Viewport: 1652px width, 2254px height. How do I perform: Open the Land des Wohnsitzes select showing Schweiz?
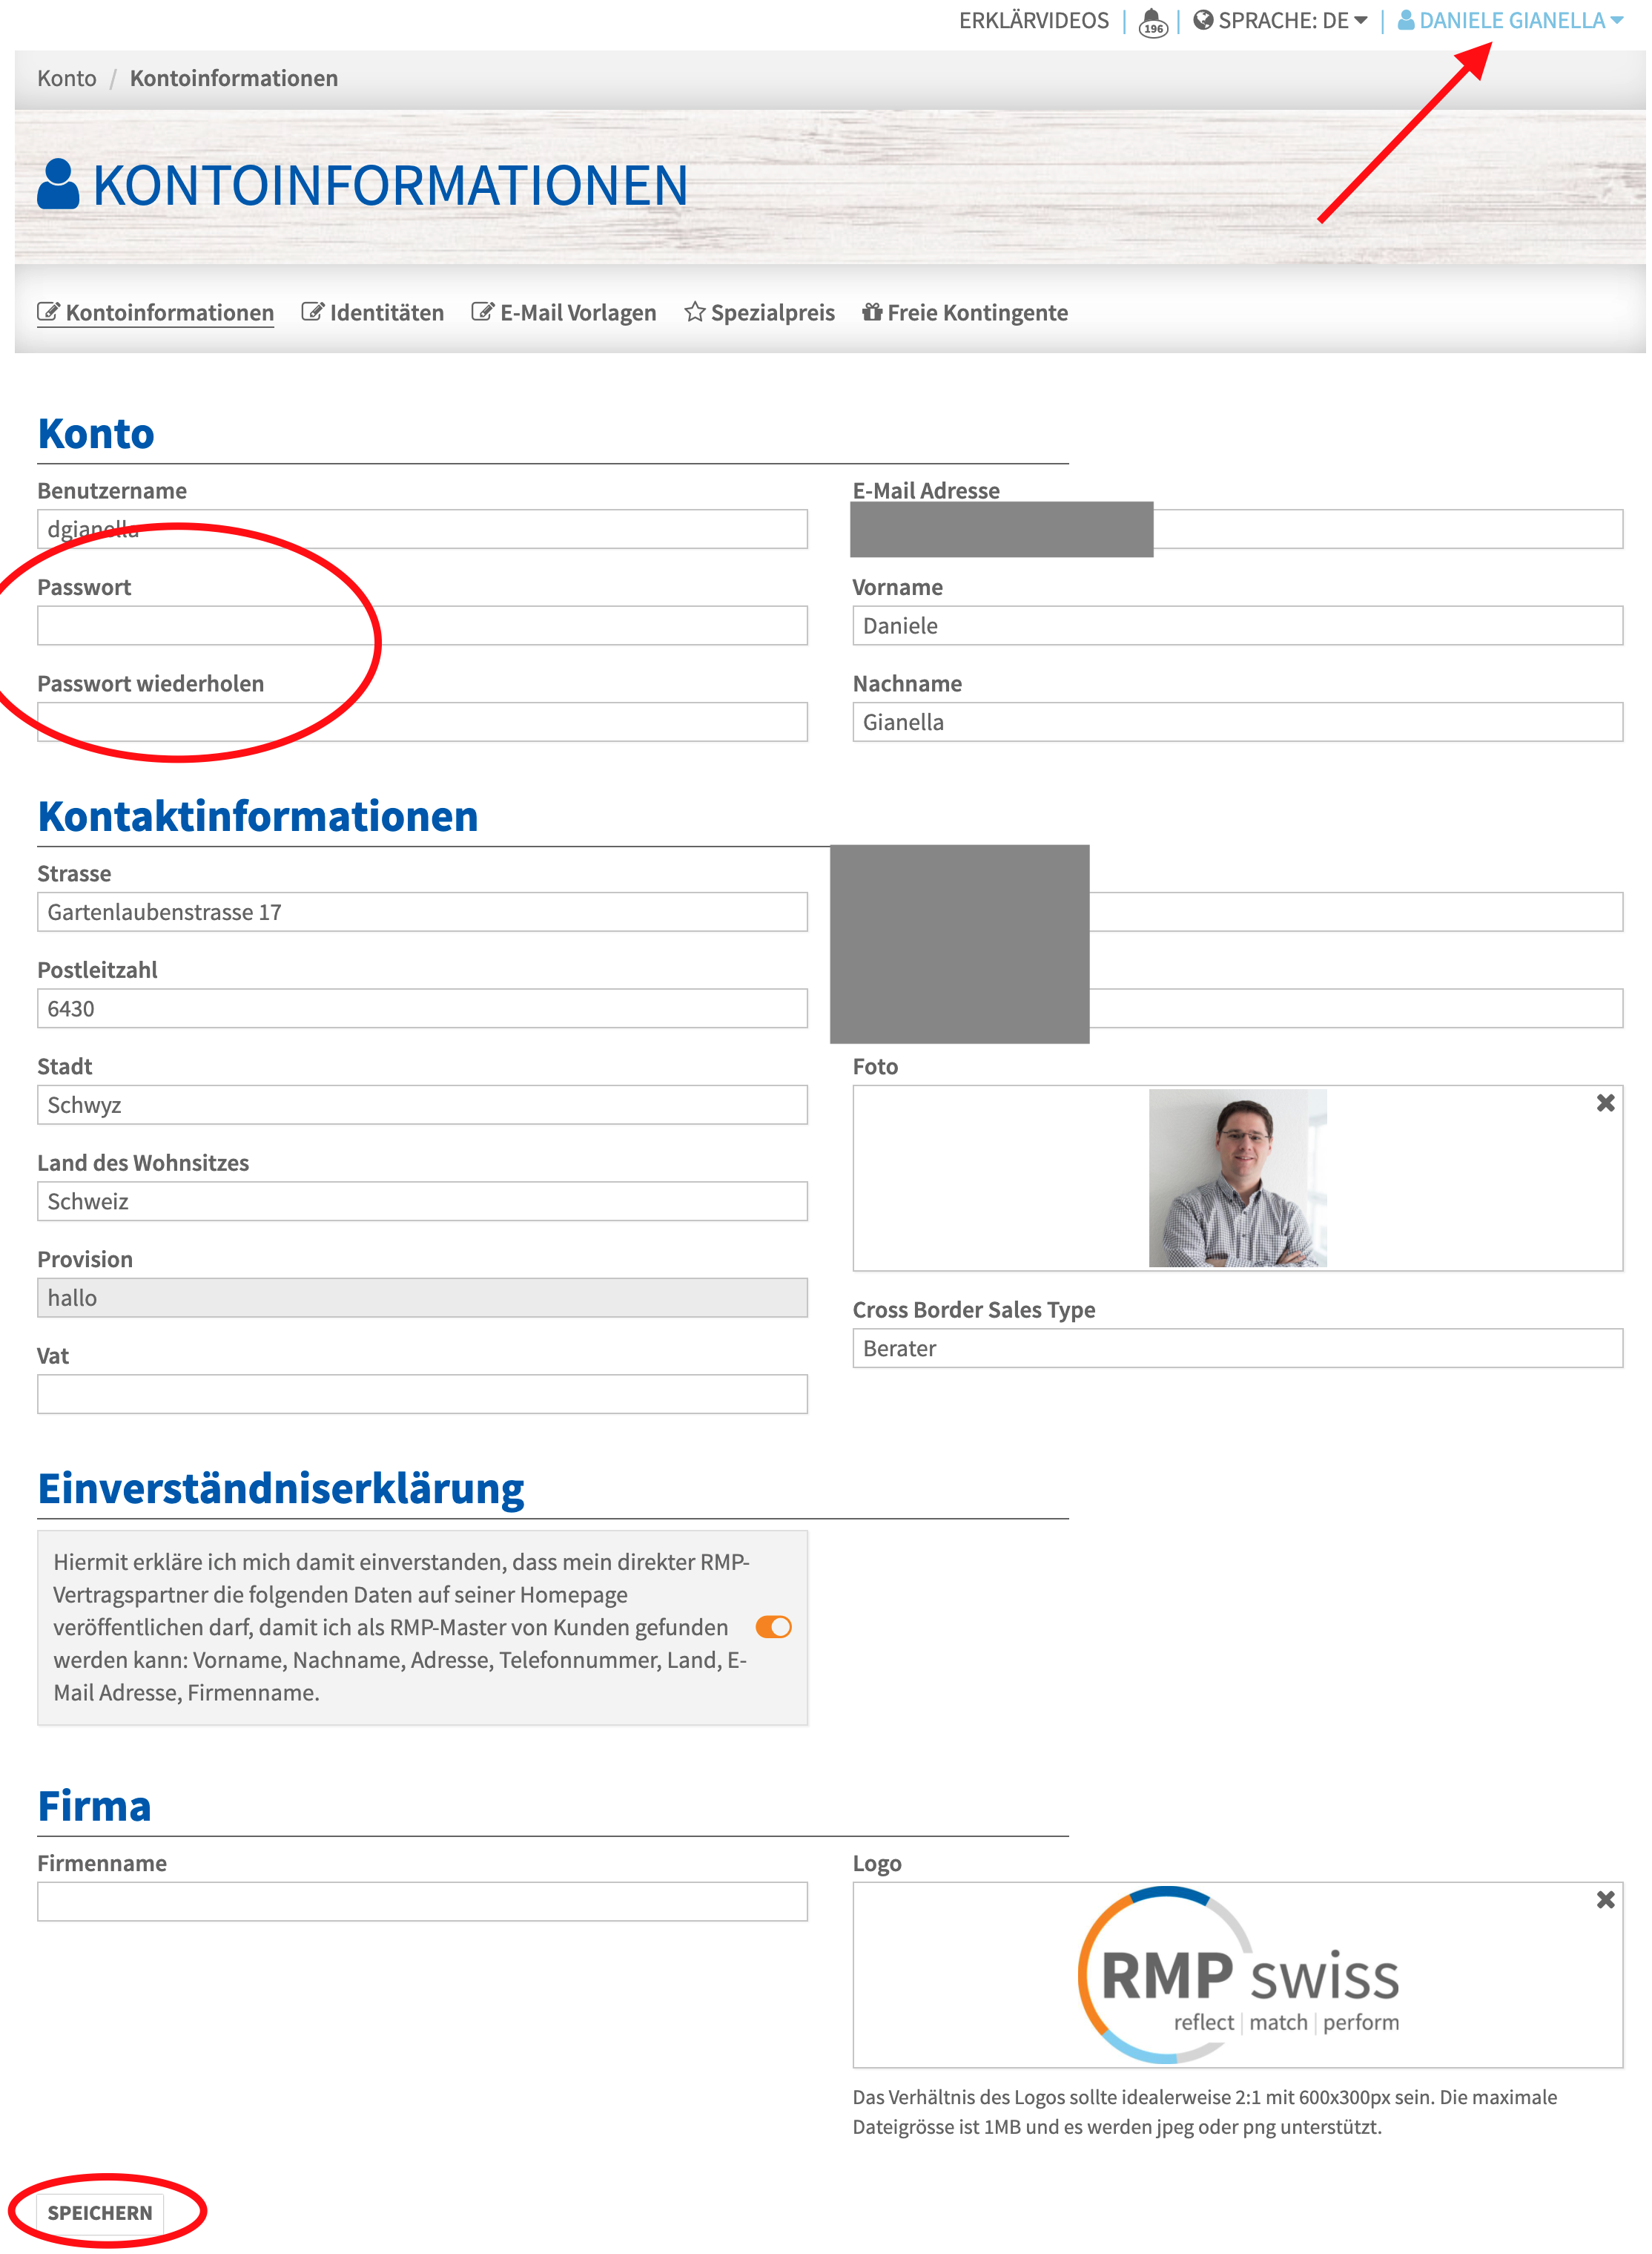click(x=422, y=1200)
